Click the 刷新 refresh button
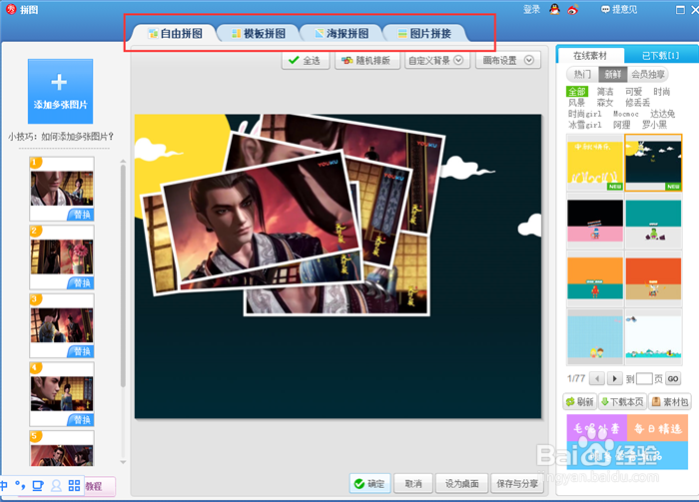Image resolution: width=699 pixels, height=502 pixels. click(x=580, y=402)
